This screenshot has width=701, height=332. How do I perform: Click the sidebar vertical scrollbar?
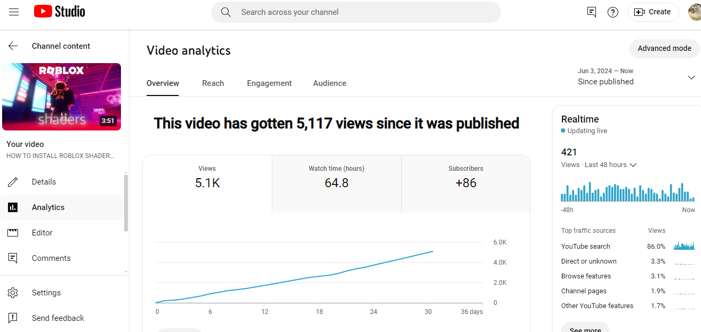coord(126,203)
